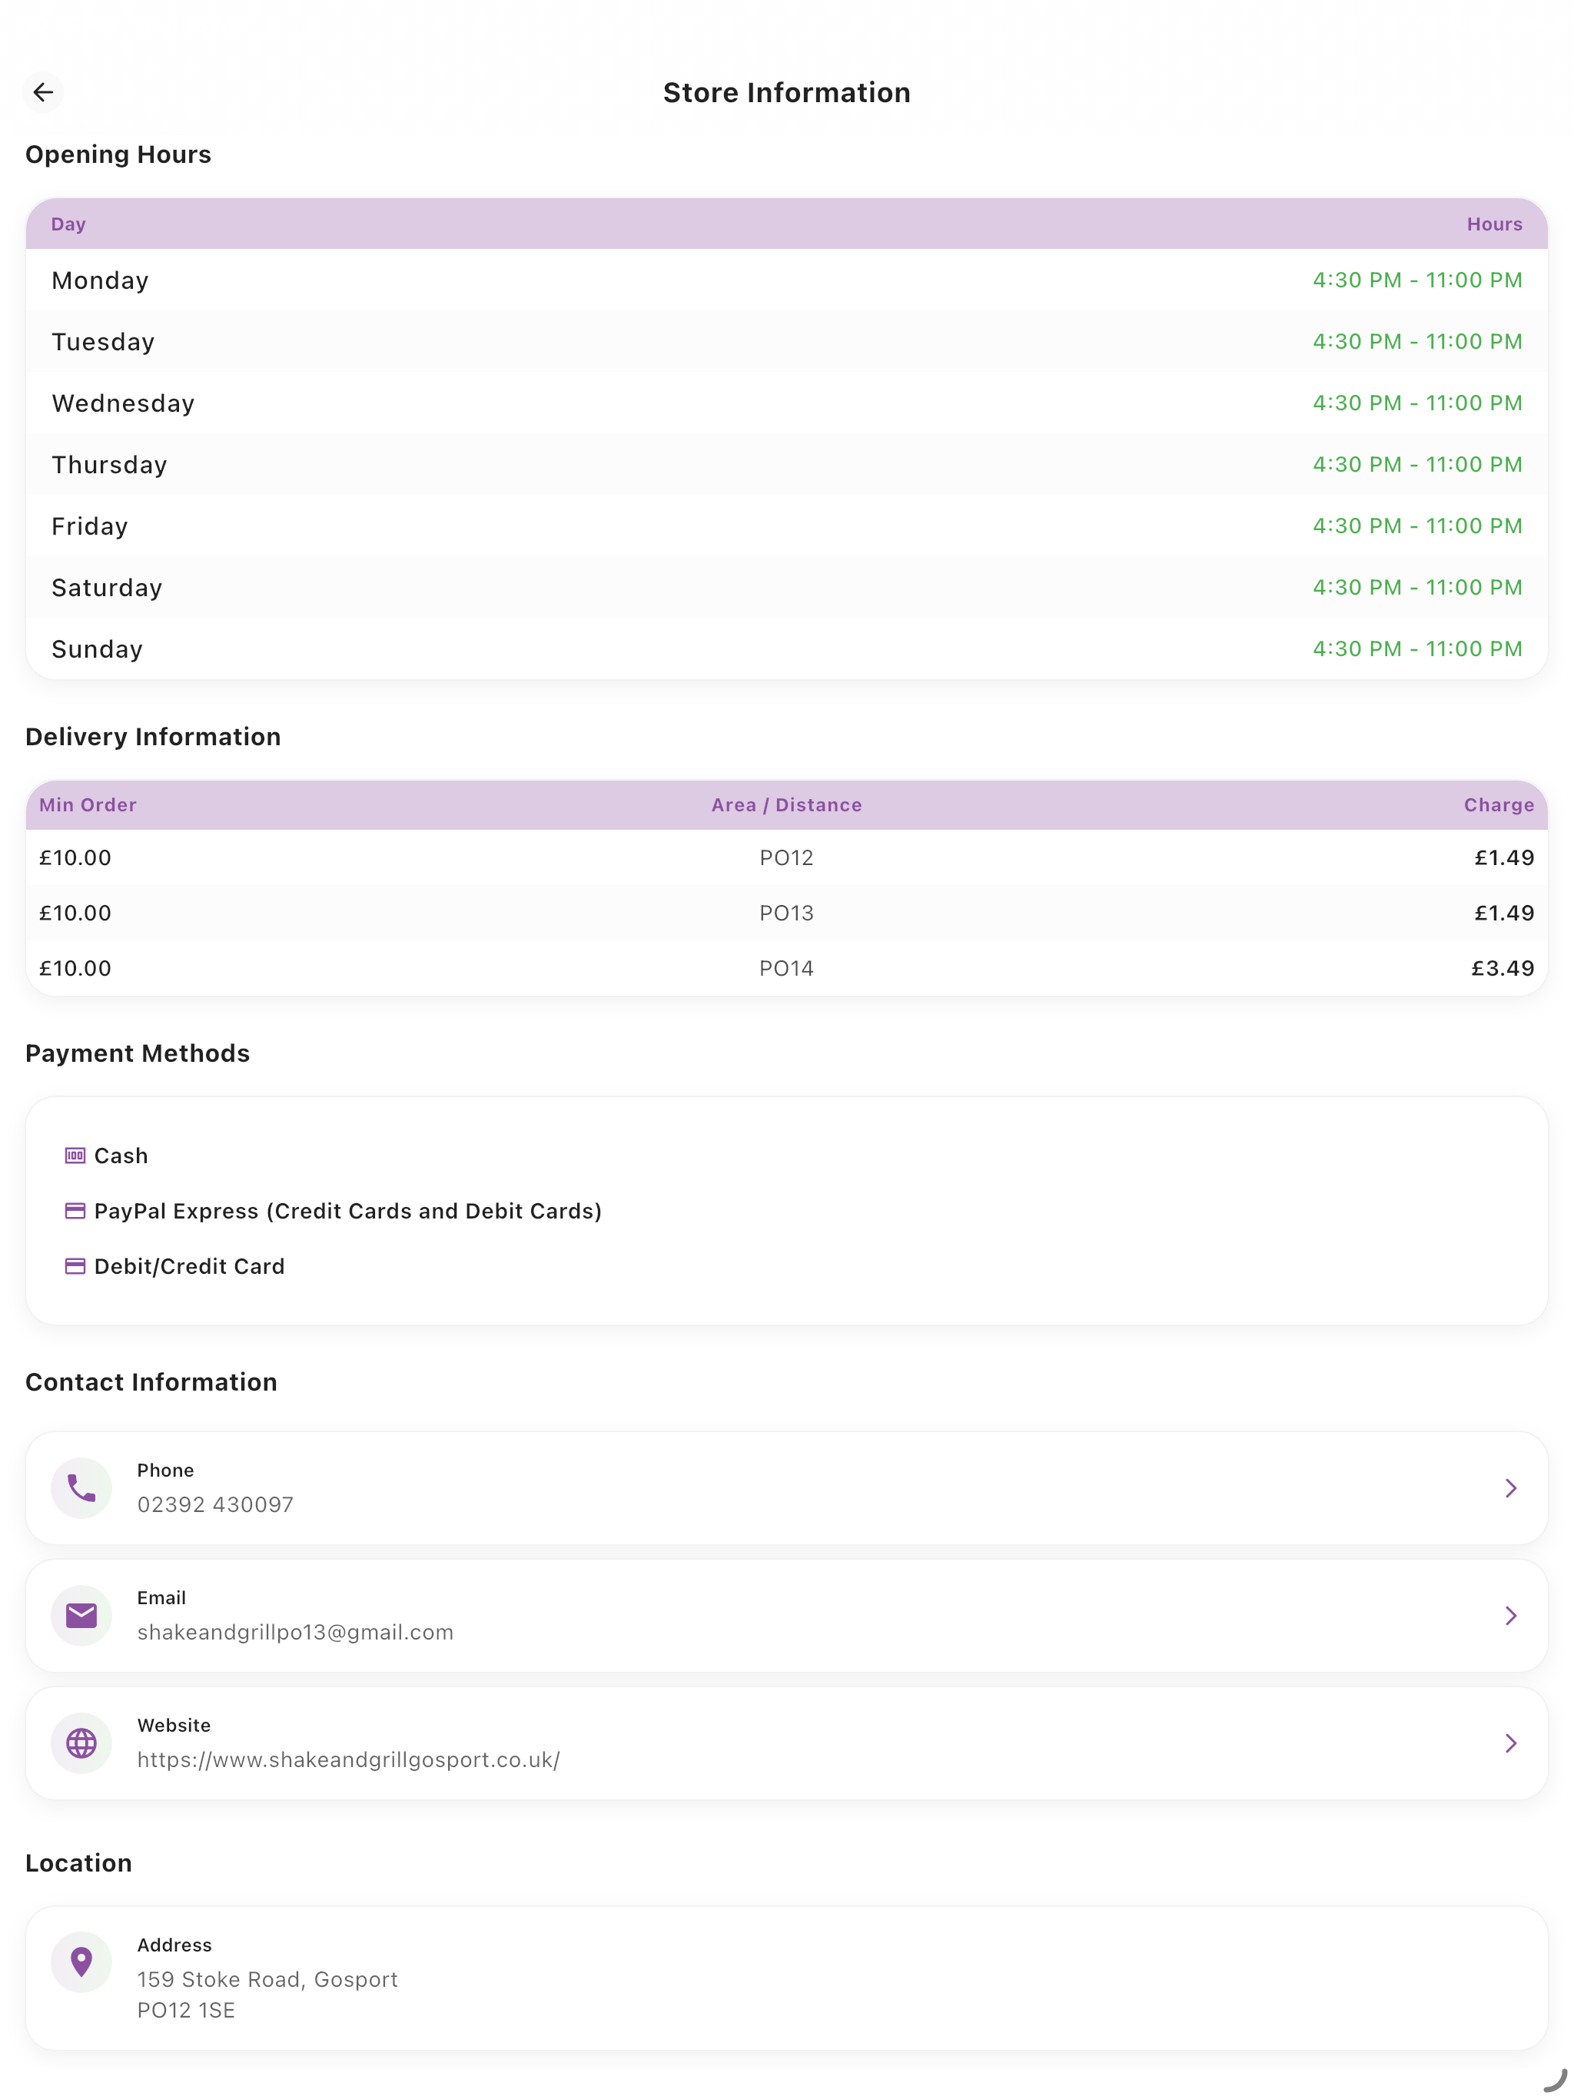
Task: Select the £3.49 delivery charge
Action: (x=1503, y=968)
